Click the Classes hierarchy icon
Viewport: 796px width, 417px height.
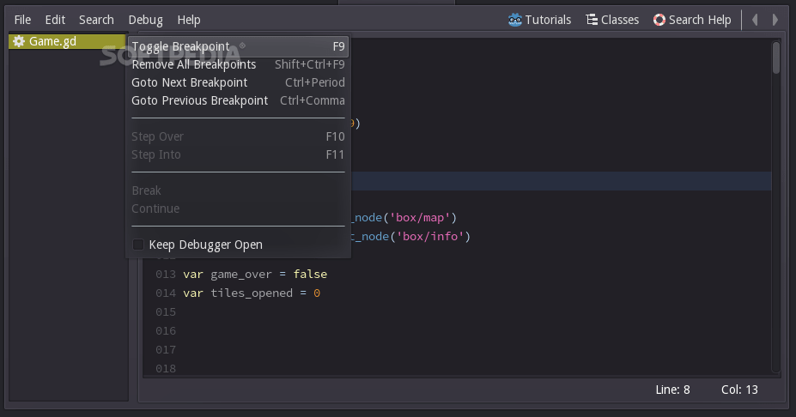(x=592, y=20)
